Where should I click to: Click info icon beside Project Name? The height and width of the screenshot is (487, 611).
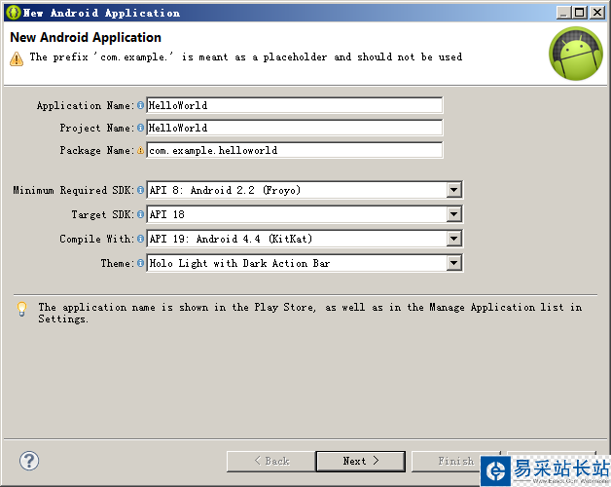click(x=140, y=128)
